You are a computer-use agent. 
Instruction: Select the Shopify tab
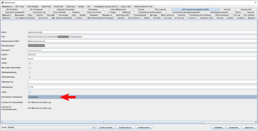pos(83,15)
